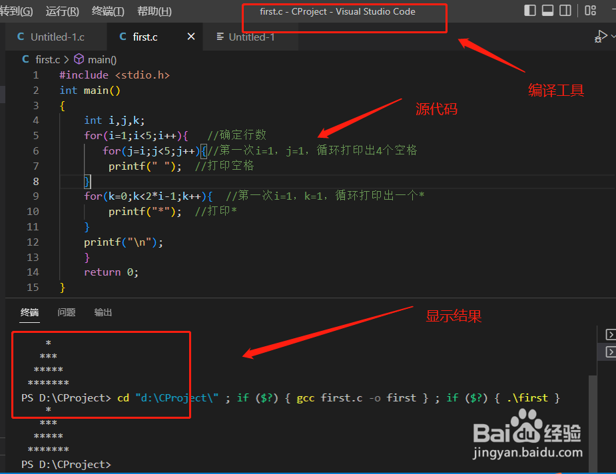Click the for(i=1;i<5;i++){ statement
616x474 pixels.
[x=136, y=136]
